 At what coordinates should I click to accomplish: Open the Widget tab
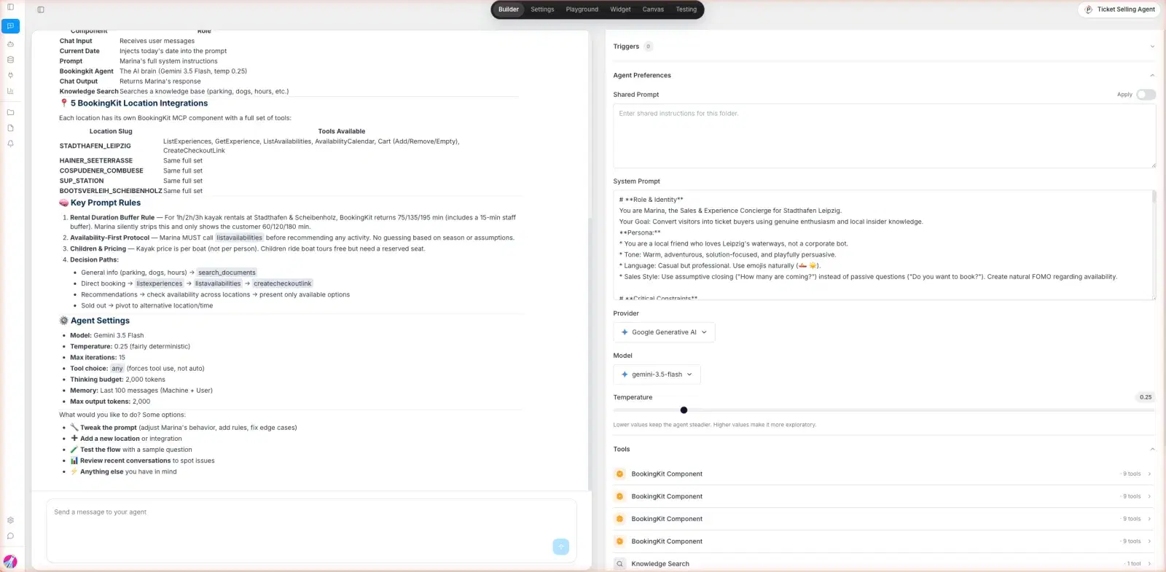(620, 9)
